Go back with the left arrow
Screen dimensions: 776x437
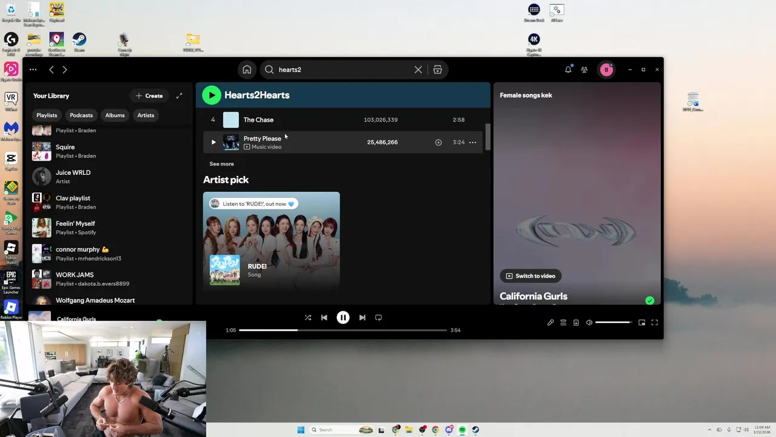click(x=52, y=70)
